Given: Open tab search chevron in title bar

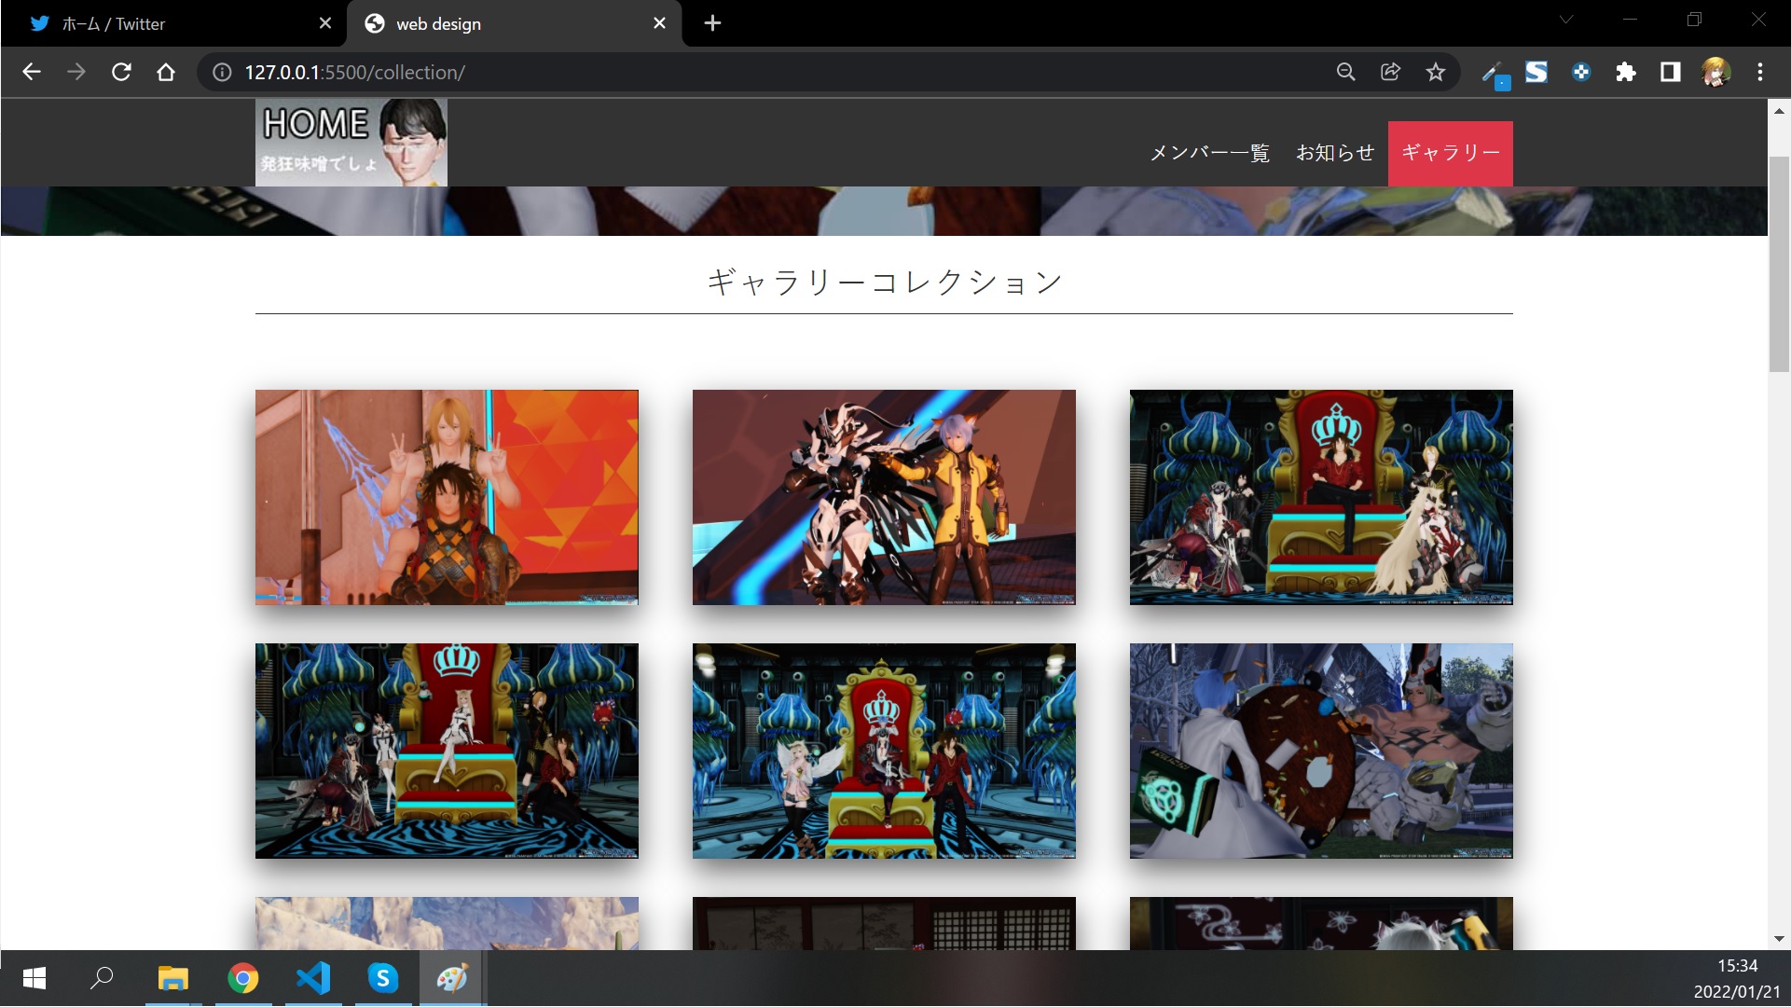Looking at the screenshot, I should click(1566, 20).
